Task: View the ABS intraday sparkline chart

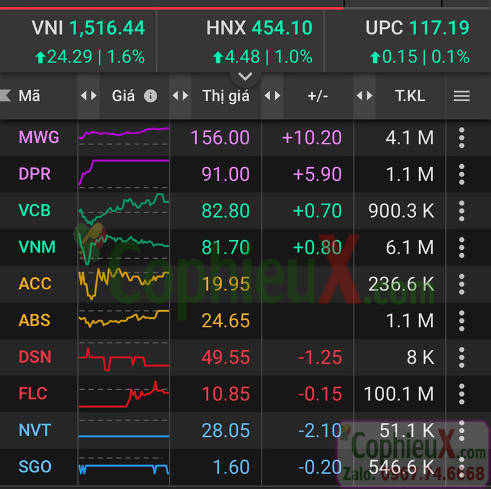Action: (123, 319)
